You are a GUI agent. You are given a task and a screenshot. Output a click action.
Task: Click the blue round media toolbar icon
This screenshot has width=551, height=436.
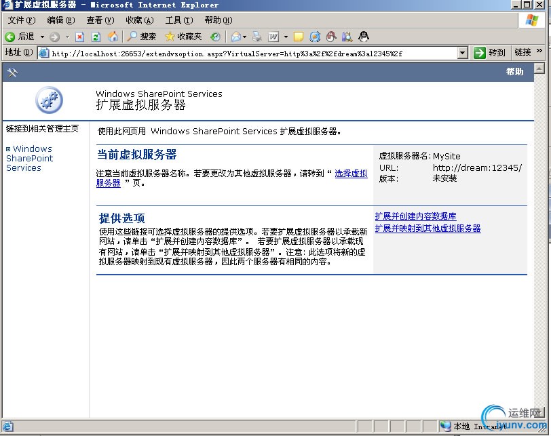click(315, 37)
